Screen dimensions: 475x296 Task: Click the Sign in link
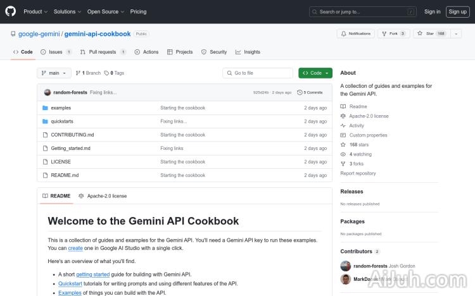point(433,11)
